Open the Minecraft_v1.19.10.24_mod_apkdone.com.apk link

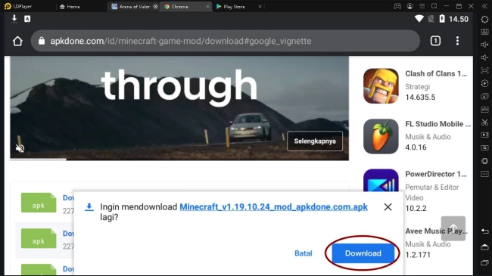(273, 207)
